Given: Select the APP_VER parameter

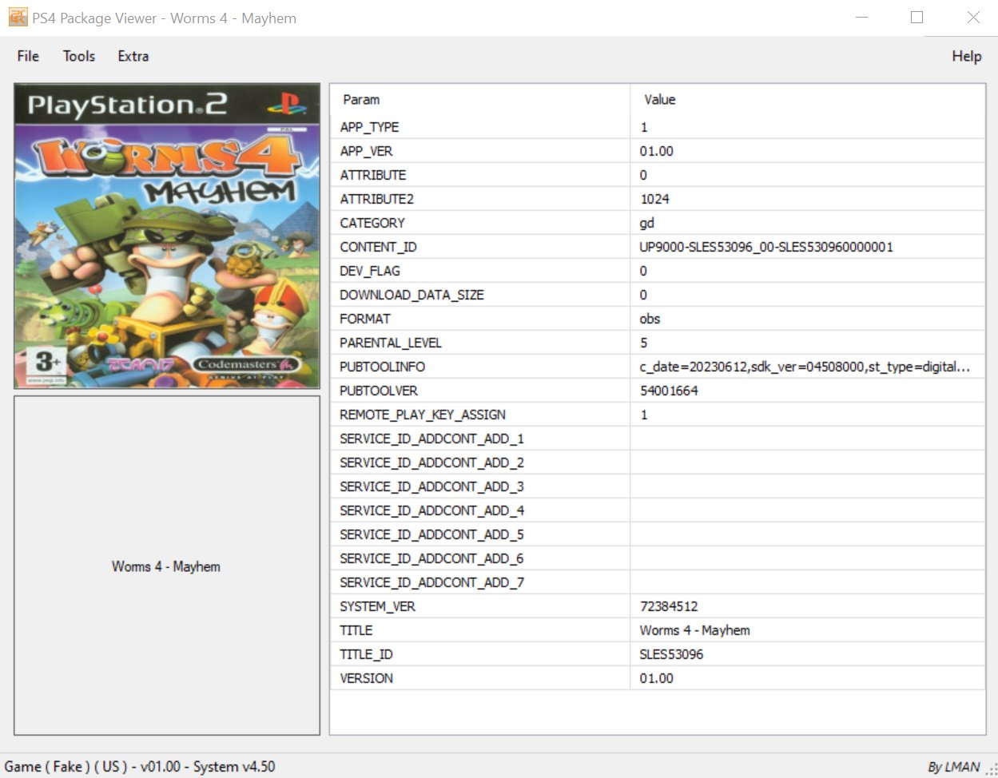Looking at the screenshot, I should pos(366,151).
